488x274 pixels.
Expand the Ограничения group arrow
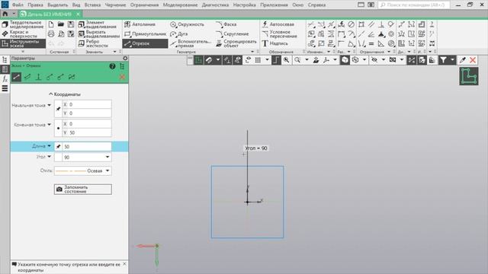click(x=389, y=52)
